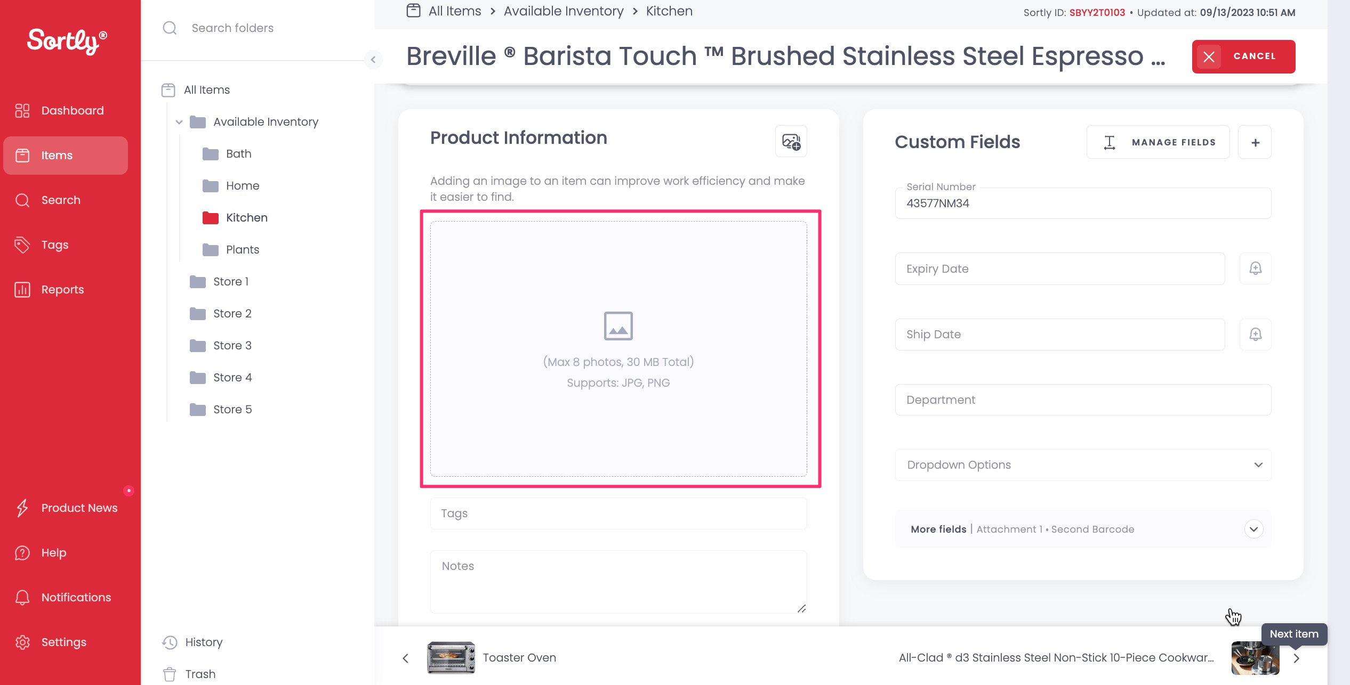Screen dimensions: 1350x685
Task: Open the Home folder
Action: click(x=243, y=185)
